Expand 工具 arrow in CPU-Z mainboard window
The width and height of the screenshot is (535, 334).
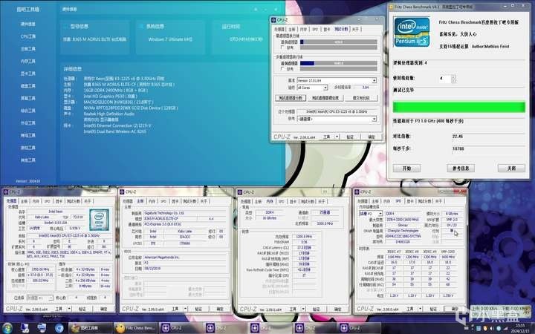[x=186, y=309]
